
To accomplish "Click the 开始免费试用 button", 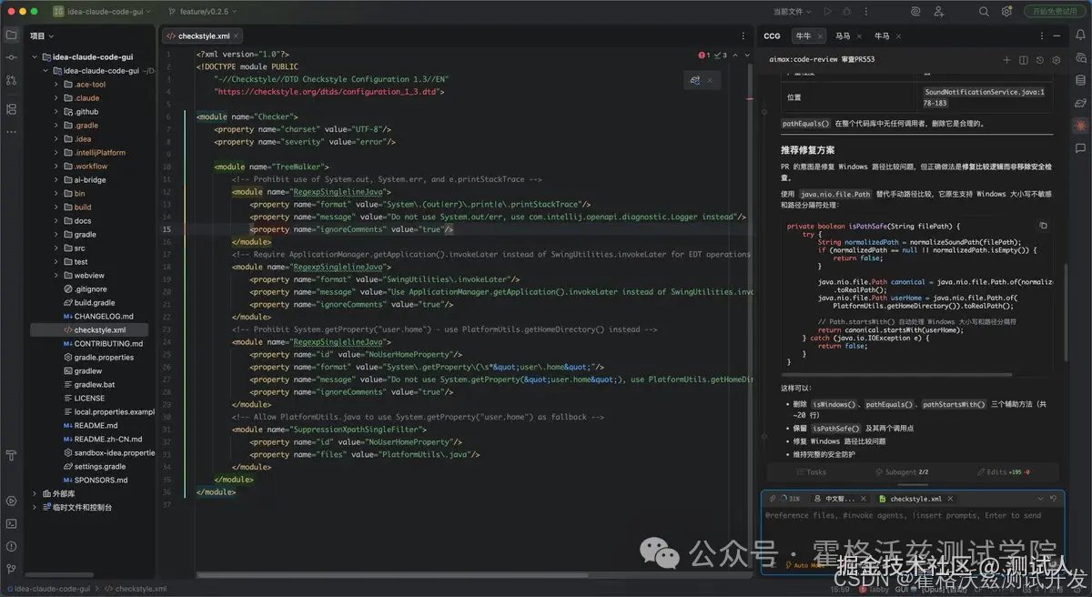I will pyautogui.click(x=1055, y=12).
